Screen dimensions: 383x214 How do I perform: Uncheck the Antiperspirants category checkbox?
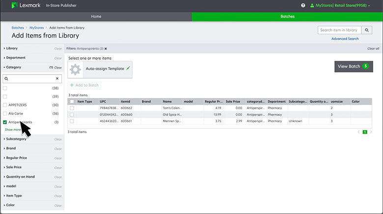click(5, 122)
